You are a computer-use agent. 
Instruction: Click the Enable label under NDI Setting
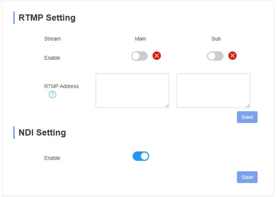(x=52, y=158)
